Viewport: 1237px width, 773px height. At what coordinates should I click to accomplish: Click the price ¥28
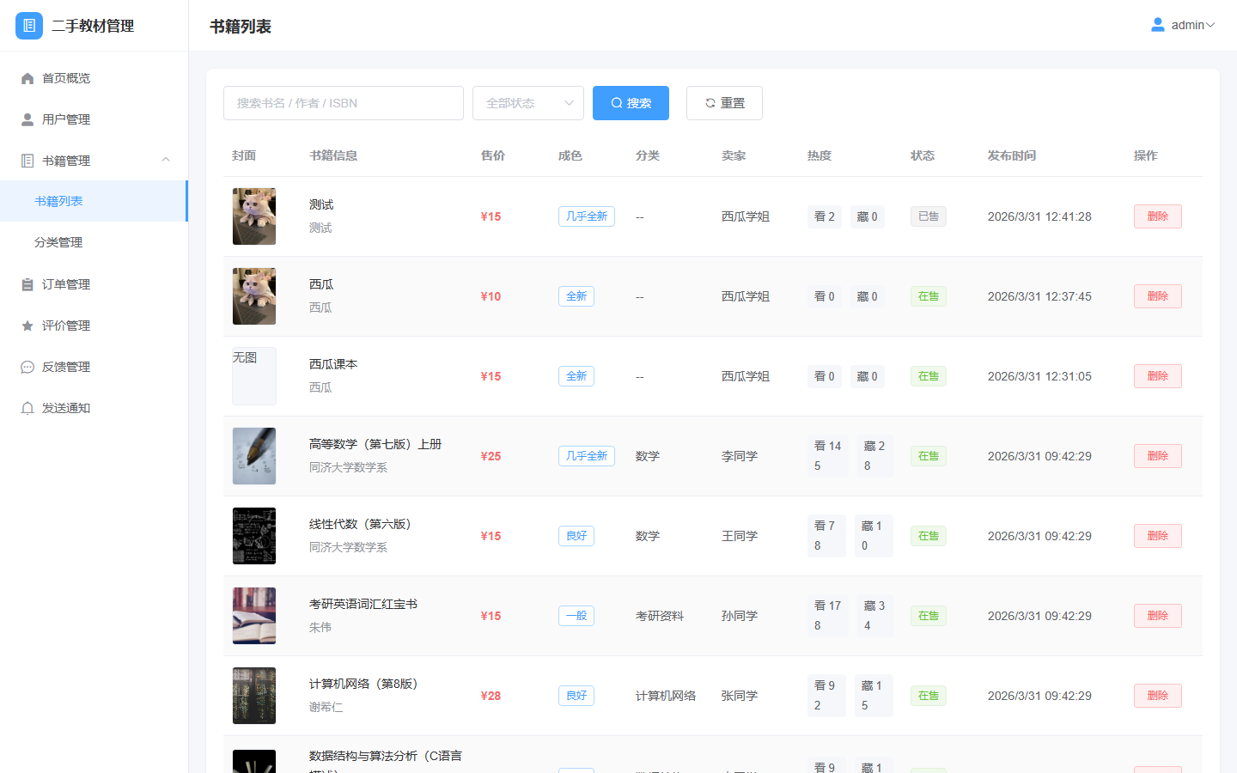(491, 696)
